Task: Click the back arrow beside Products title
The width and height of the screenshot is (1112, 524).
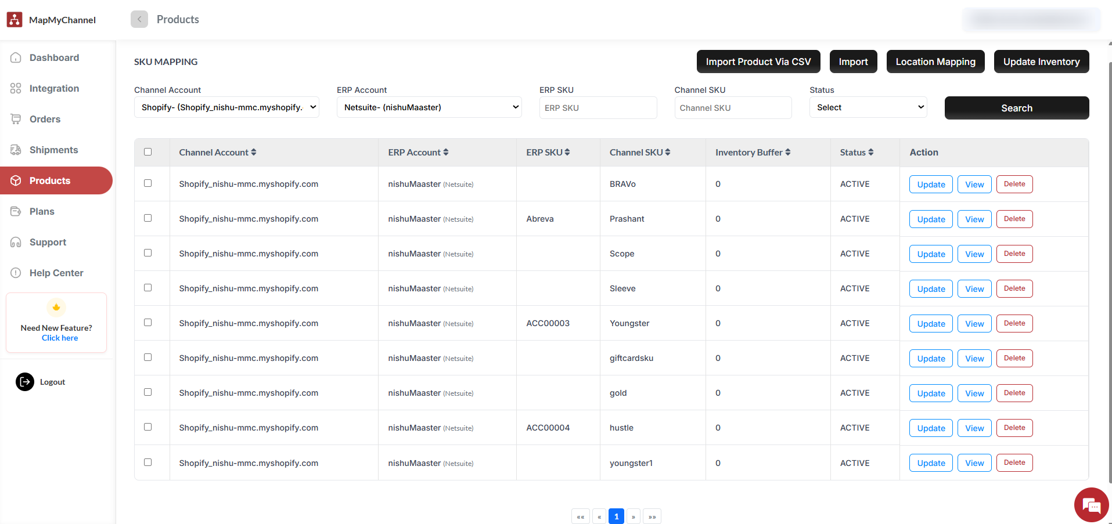Action: (x=139, y=19)
